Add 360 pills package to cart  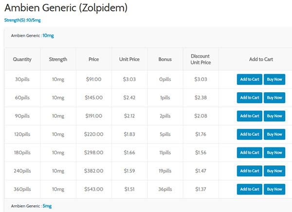pyautogui.click(x=249, y=189)
